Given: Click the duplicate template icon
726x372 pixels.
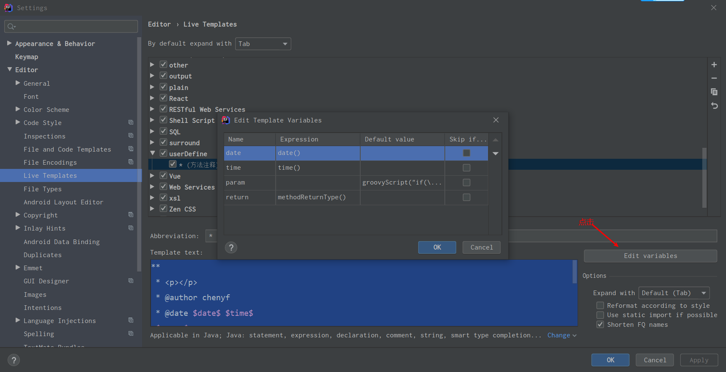Looking at the screenshot, I should (714, 92).
